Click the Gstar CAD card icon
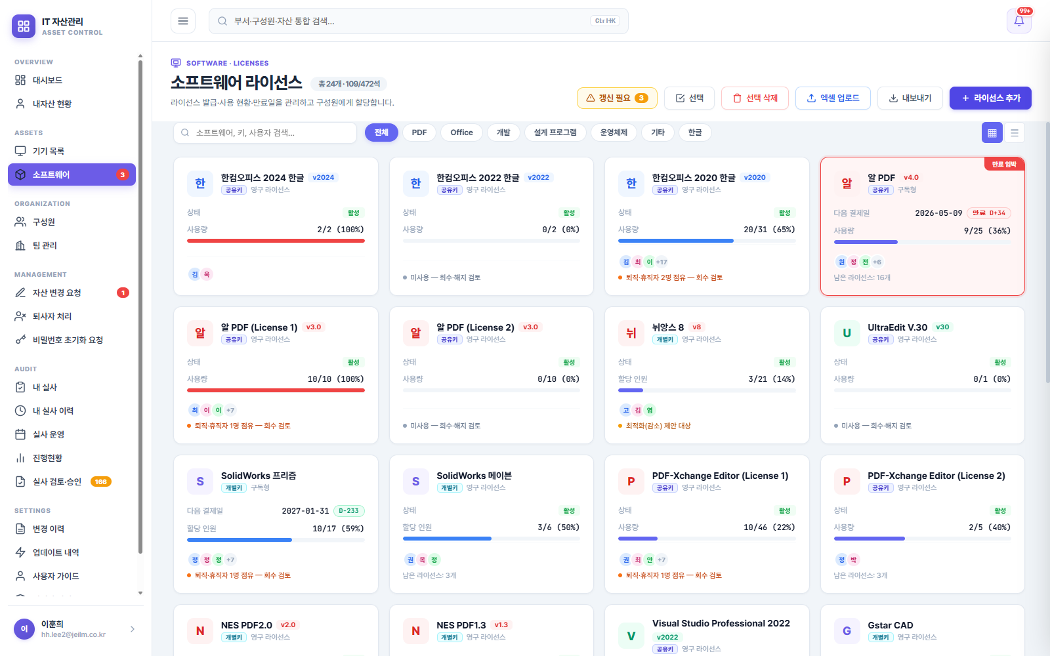Viewport: 1050px width, 656px height. pyautogui.click(x=847, y=631)
